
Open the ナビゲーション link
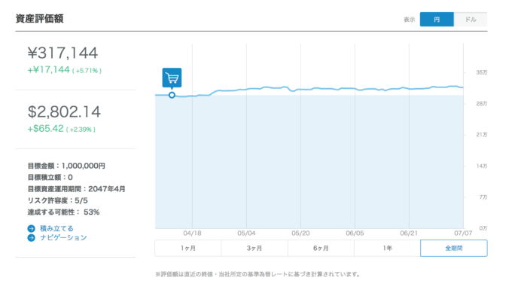pyautogui.click(x=63, y=238)
